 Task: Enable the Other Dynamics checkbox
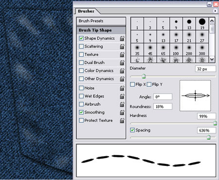point(81,79)
